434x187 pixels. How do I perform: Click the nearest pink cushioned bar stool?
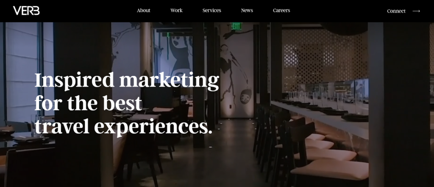(329, 170)
